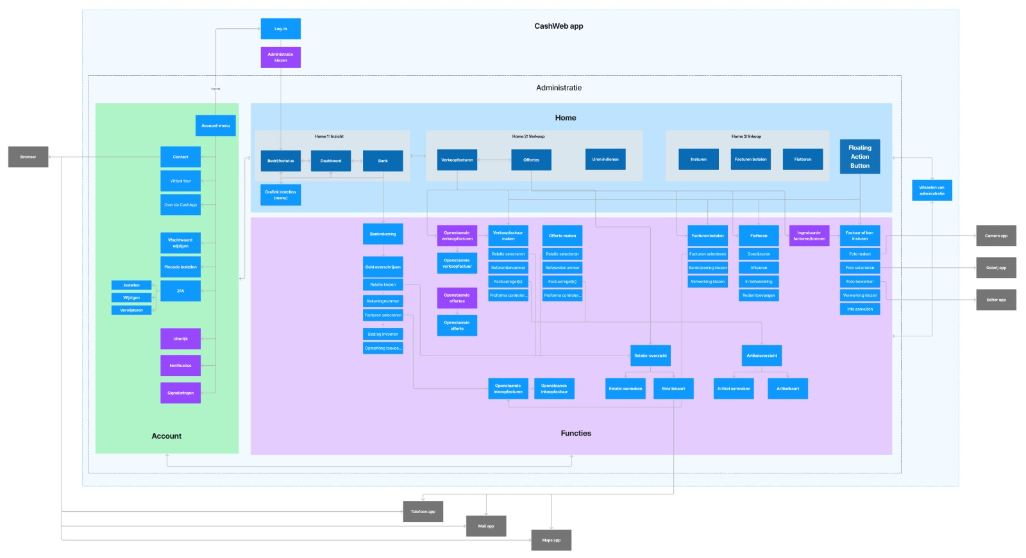Select the Relatiekaart box
The height and width of the screenshot is (558, 1026).
pos(673,389)
